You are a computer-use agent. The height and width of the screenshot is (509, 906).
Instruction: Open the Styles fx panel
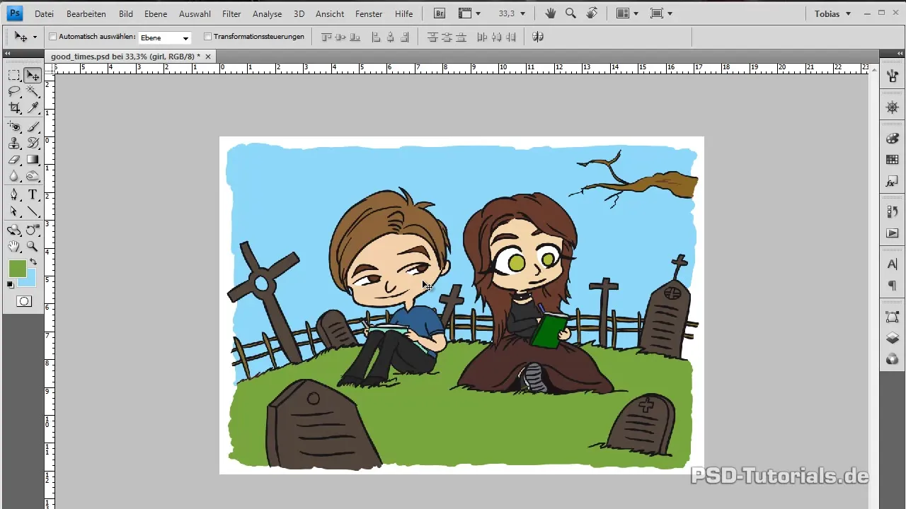pyautogui.click(x=892, y=182)
